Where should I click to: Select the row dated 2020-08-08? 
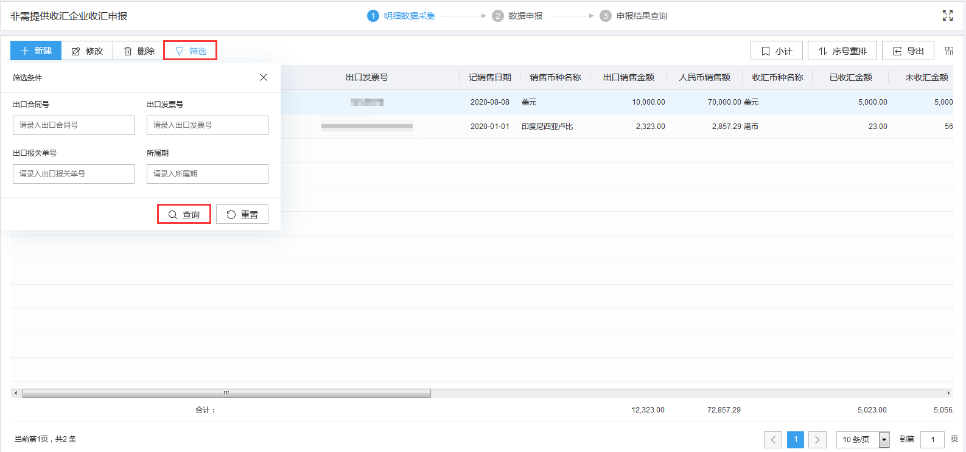pyautogui.click(x=617, y=102)
